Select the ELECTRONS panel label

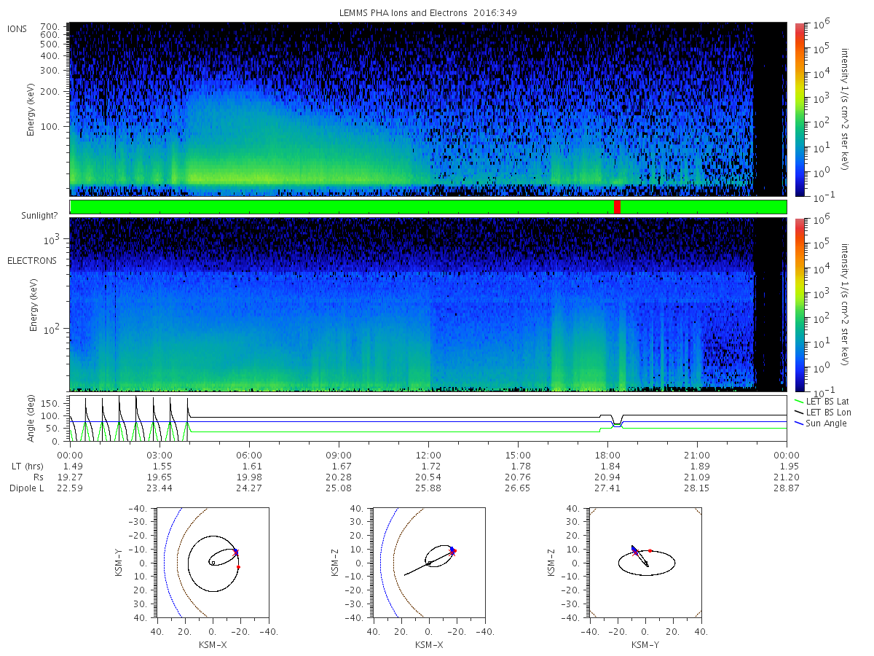tap(32, 260)
